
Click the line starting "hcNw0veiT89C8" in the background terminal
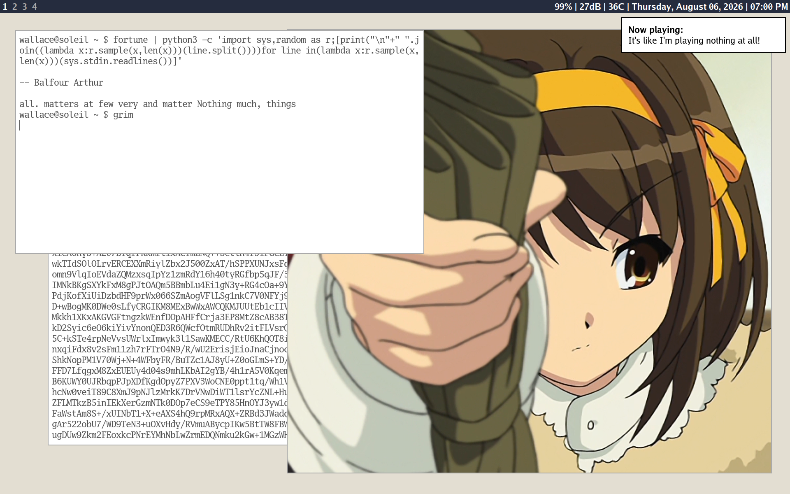click(170, 392)
